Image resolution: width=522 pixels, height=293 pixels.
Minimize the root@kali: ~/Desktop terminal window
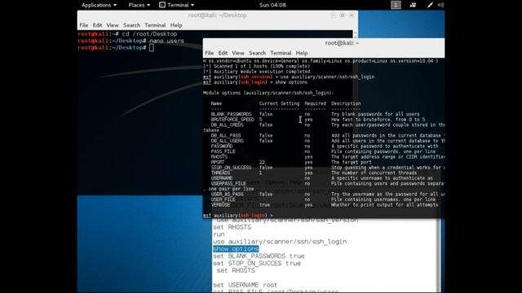pyautogui.click(x=333, y=15)
